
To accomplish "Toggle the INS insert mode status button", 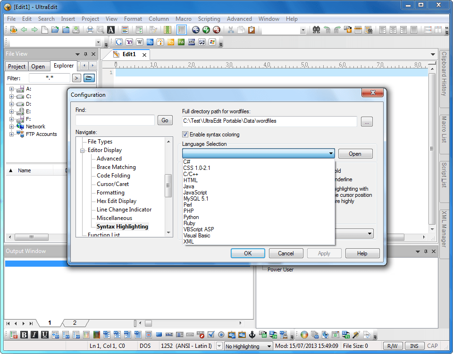I will pos(414,346).
